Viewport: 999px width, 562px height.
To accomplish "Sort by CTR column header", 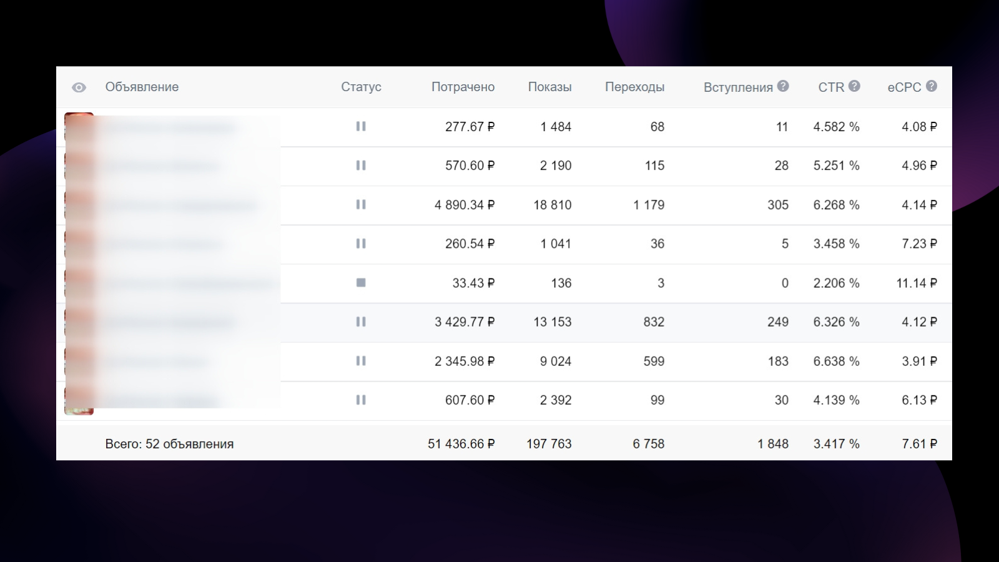I will point(831,87).
